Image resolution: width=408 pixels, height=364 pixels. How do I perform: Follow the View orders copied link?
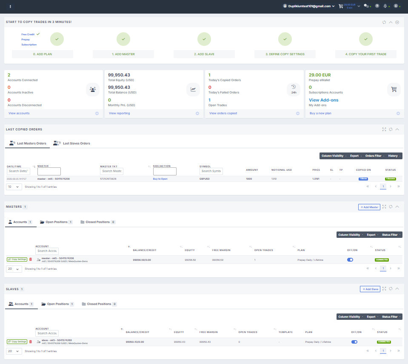[223, 113]
